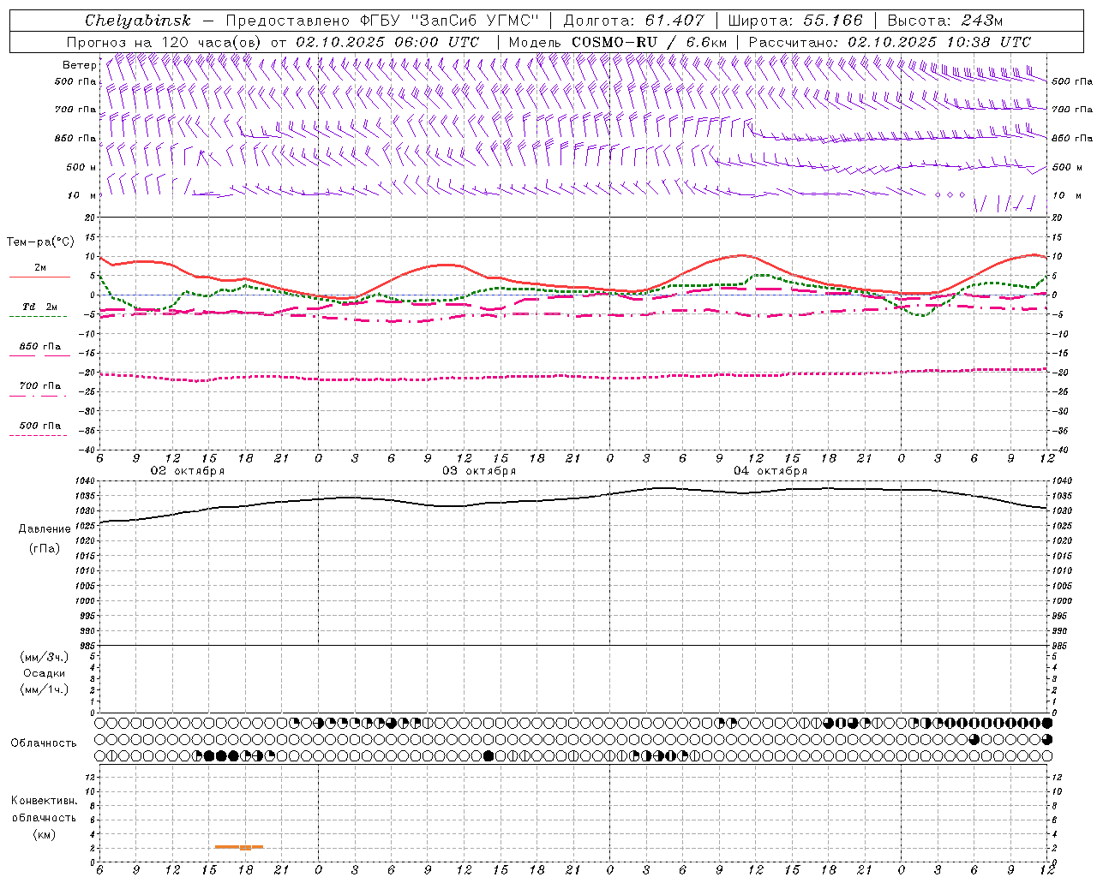Screen dimensions: 1097x877
Task: Click the "850 гПа" temperature legend entry
Action: [x=39, y=347]
